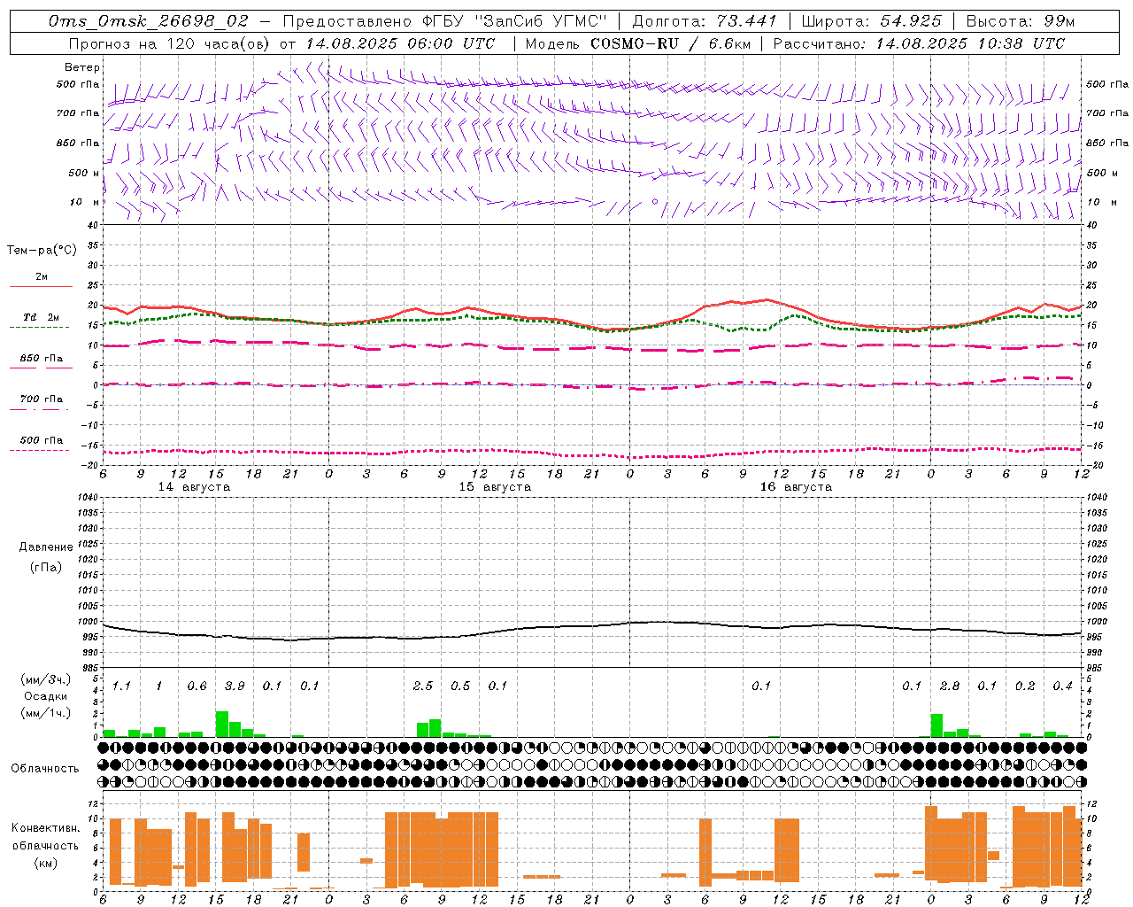Click the text Прогноз на 120 часа(ов)
The image size is (1133, 907).
171,43
